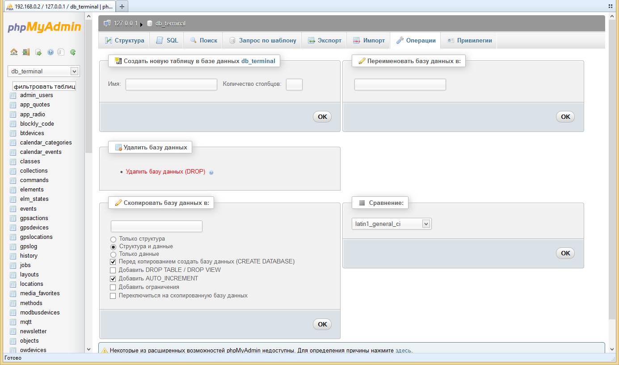Viewport: 619px width, 365px height.
Task: Click the help icon beside the DROP link
Action: point(211,172)
